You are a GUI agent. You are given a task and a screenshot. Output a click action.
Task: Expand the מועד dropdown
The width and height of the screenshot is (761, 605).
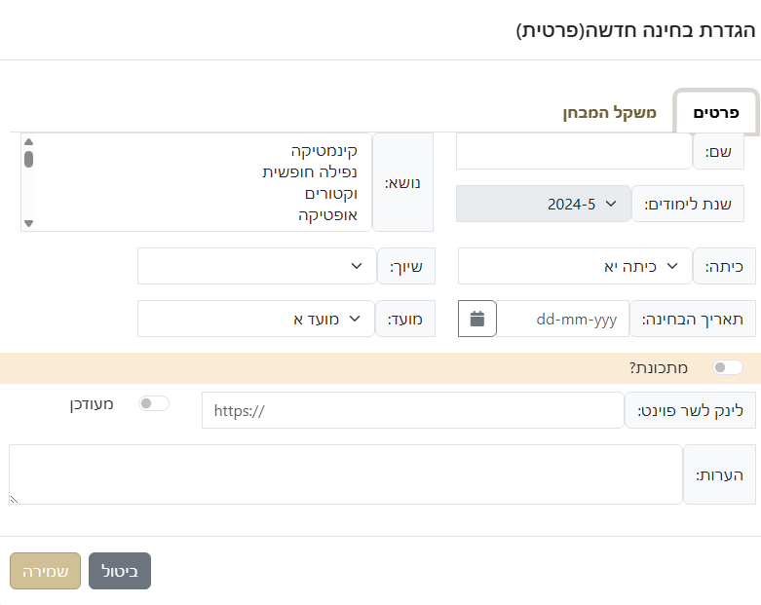256,319
